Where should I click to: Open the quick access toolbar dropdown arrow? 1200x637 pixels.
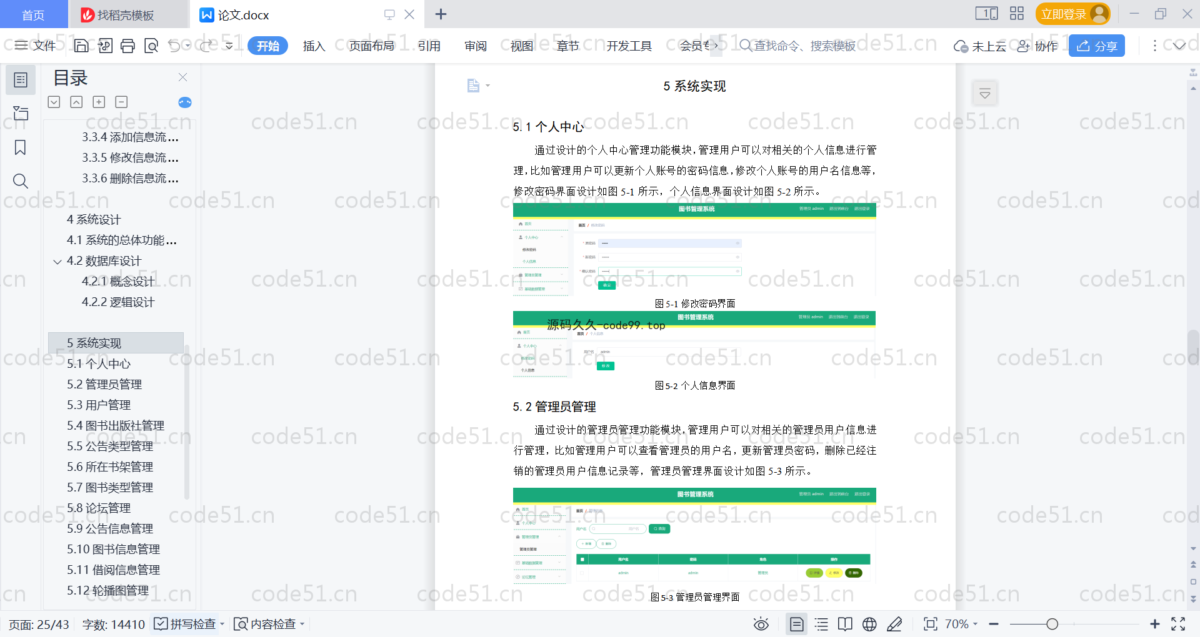[229, 46]
